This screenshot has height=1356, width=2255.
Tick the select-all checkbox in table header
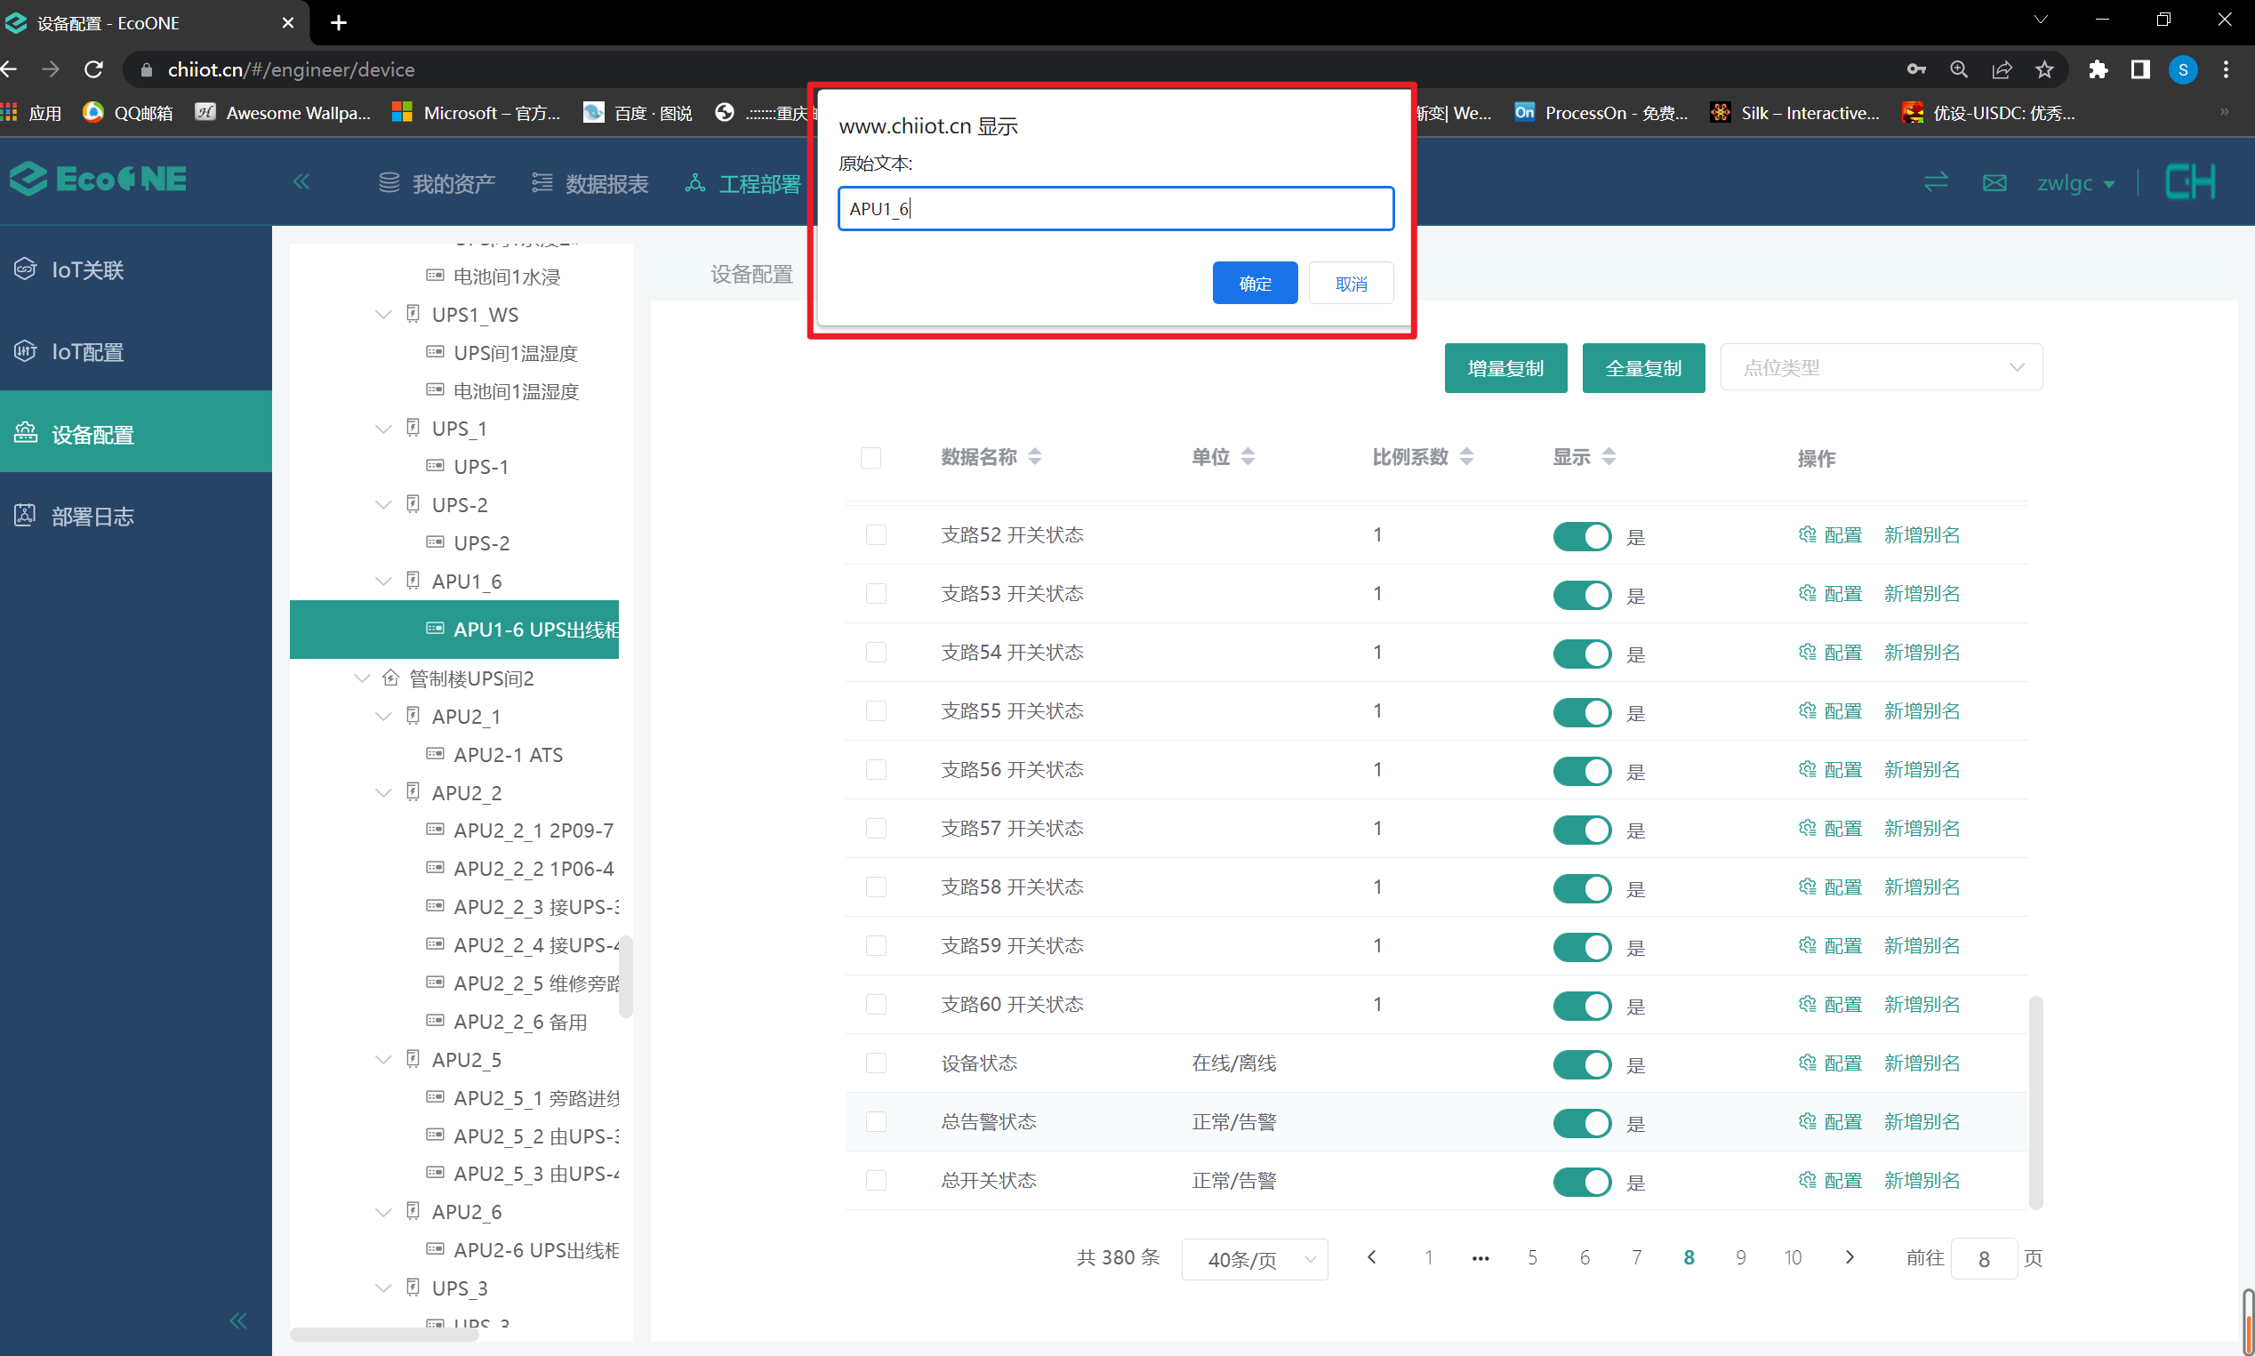click(871, 458)
